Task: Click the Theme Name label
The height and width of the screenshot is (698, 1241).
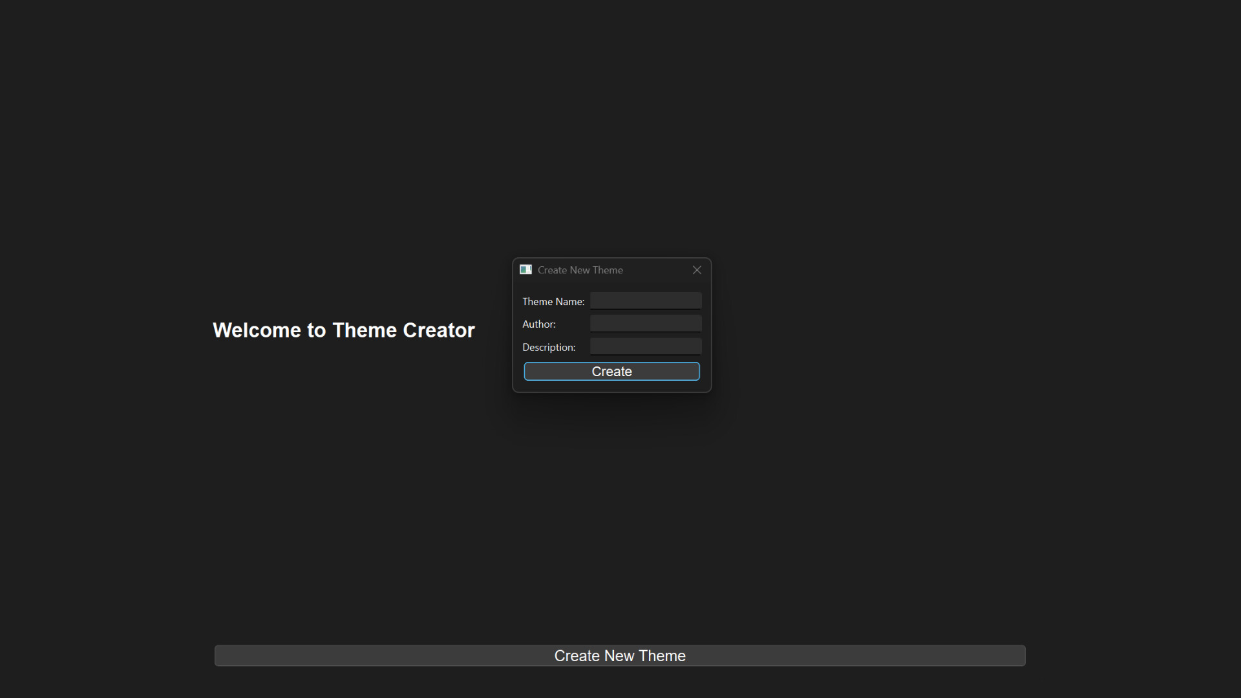Action: (553, 301)
